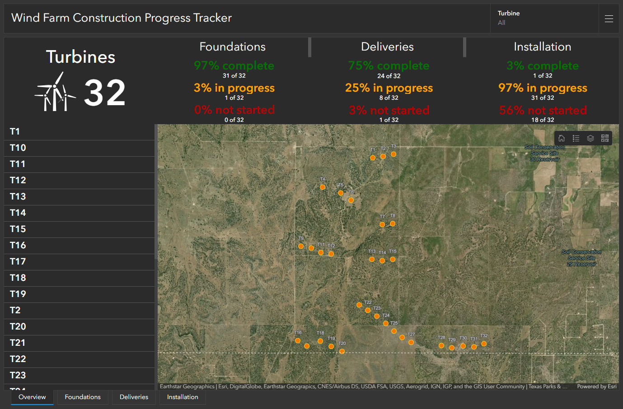Open the hamburger menu in header

[609, 19]
